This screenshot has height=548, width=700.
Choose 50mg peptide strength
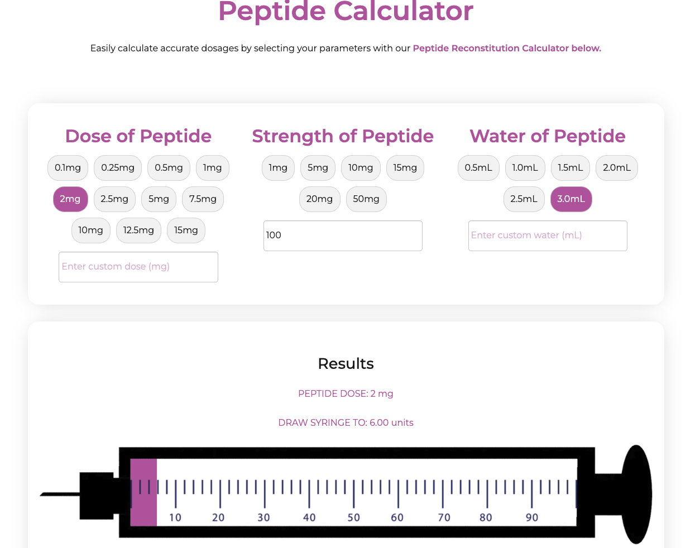366,199
